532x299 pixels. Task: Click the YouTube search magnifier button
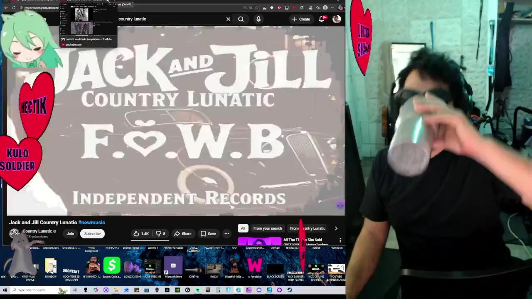241,19
